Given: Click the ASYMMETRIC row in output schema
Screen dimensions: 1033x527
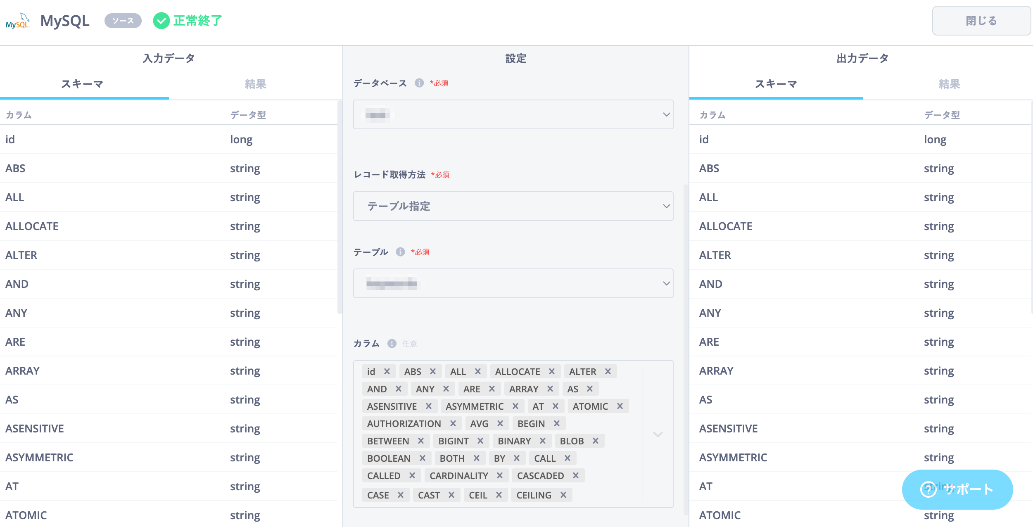Looking at the screenshot, I should [861, 457].
